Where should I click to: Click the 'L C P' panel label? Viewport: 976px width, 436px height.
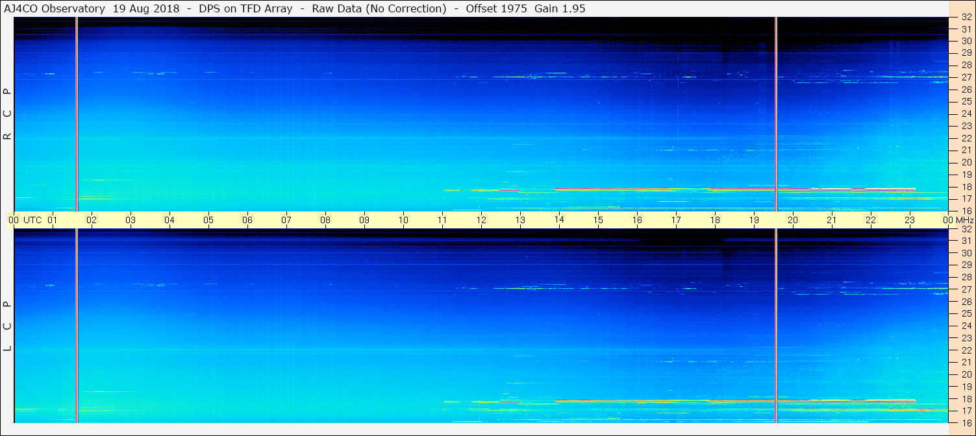8,326
